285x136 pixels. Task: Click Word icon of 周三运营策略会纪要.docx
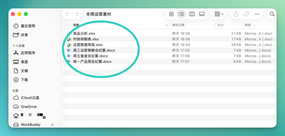pyautogui.click(x=69, y=50)
